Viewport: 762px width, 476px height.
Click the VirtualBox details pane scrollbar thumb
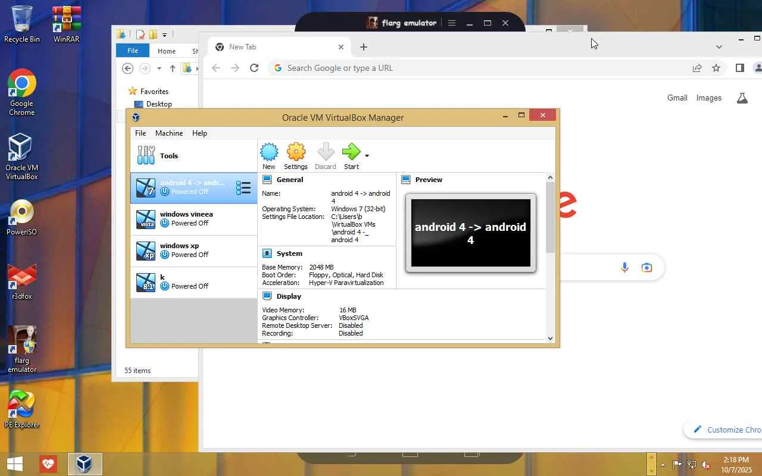point(550,217)
